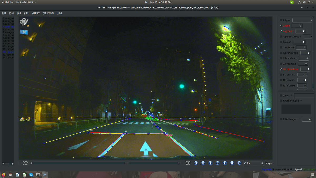
Task: Click the paint palette overlay icon
Action: coord(24,22)
